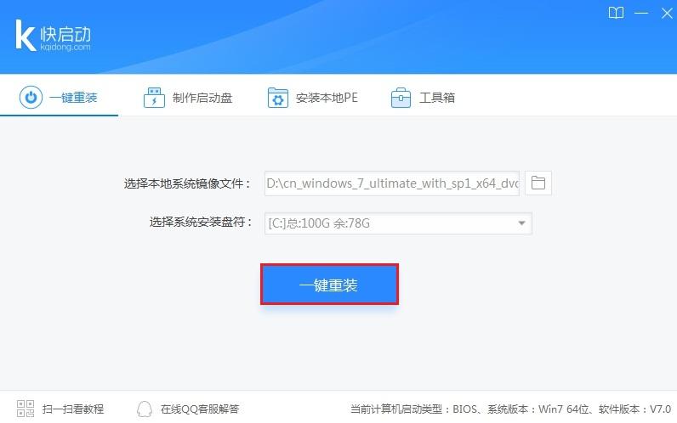Screen dimensions: 677x423
Task: Click the QQ penguin icon
Action: (x=145, y=409)
